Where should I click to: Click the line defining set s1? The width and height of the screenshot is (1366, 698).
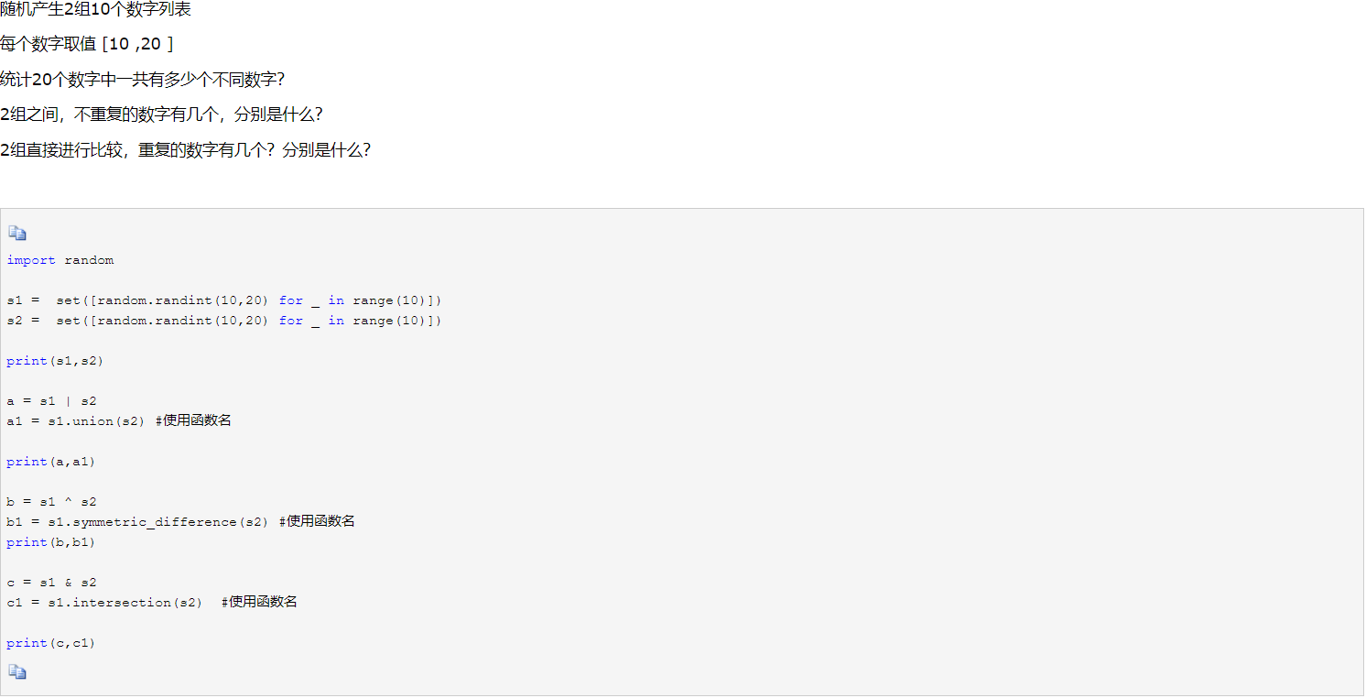click(224, 300)
